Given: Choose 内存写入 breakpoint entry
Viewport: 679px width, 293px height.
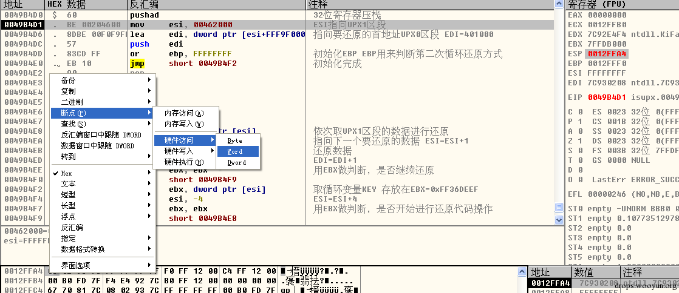Looking at the screenshot, I should point(185,124).
